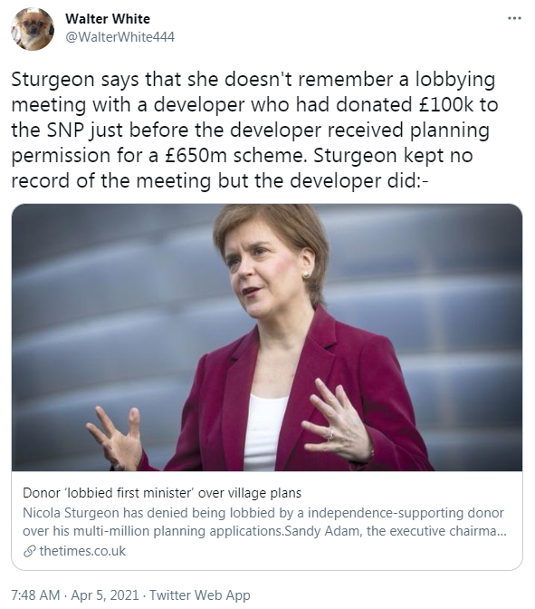Image resolution: width=535 pixels, height=609 pixels.
Task: Click the first line of tweet starting Sturgeon says
Action: coord(253,80)
